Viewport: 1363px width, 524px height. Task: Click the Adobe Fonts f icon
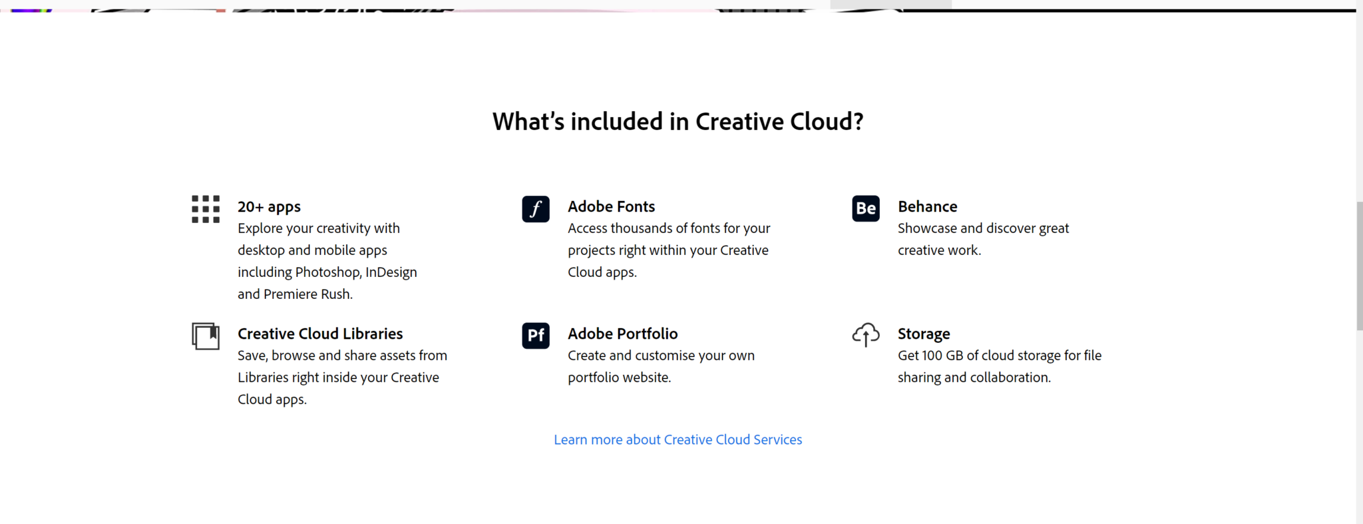[x=536, y=209]
